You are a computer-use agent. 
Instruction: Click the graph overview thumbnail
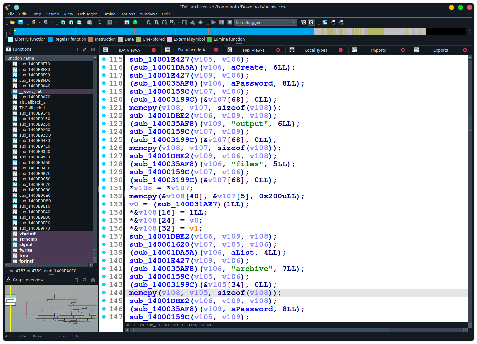click(x=51, y=309)
